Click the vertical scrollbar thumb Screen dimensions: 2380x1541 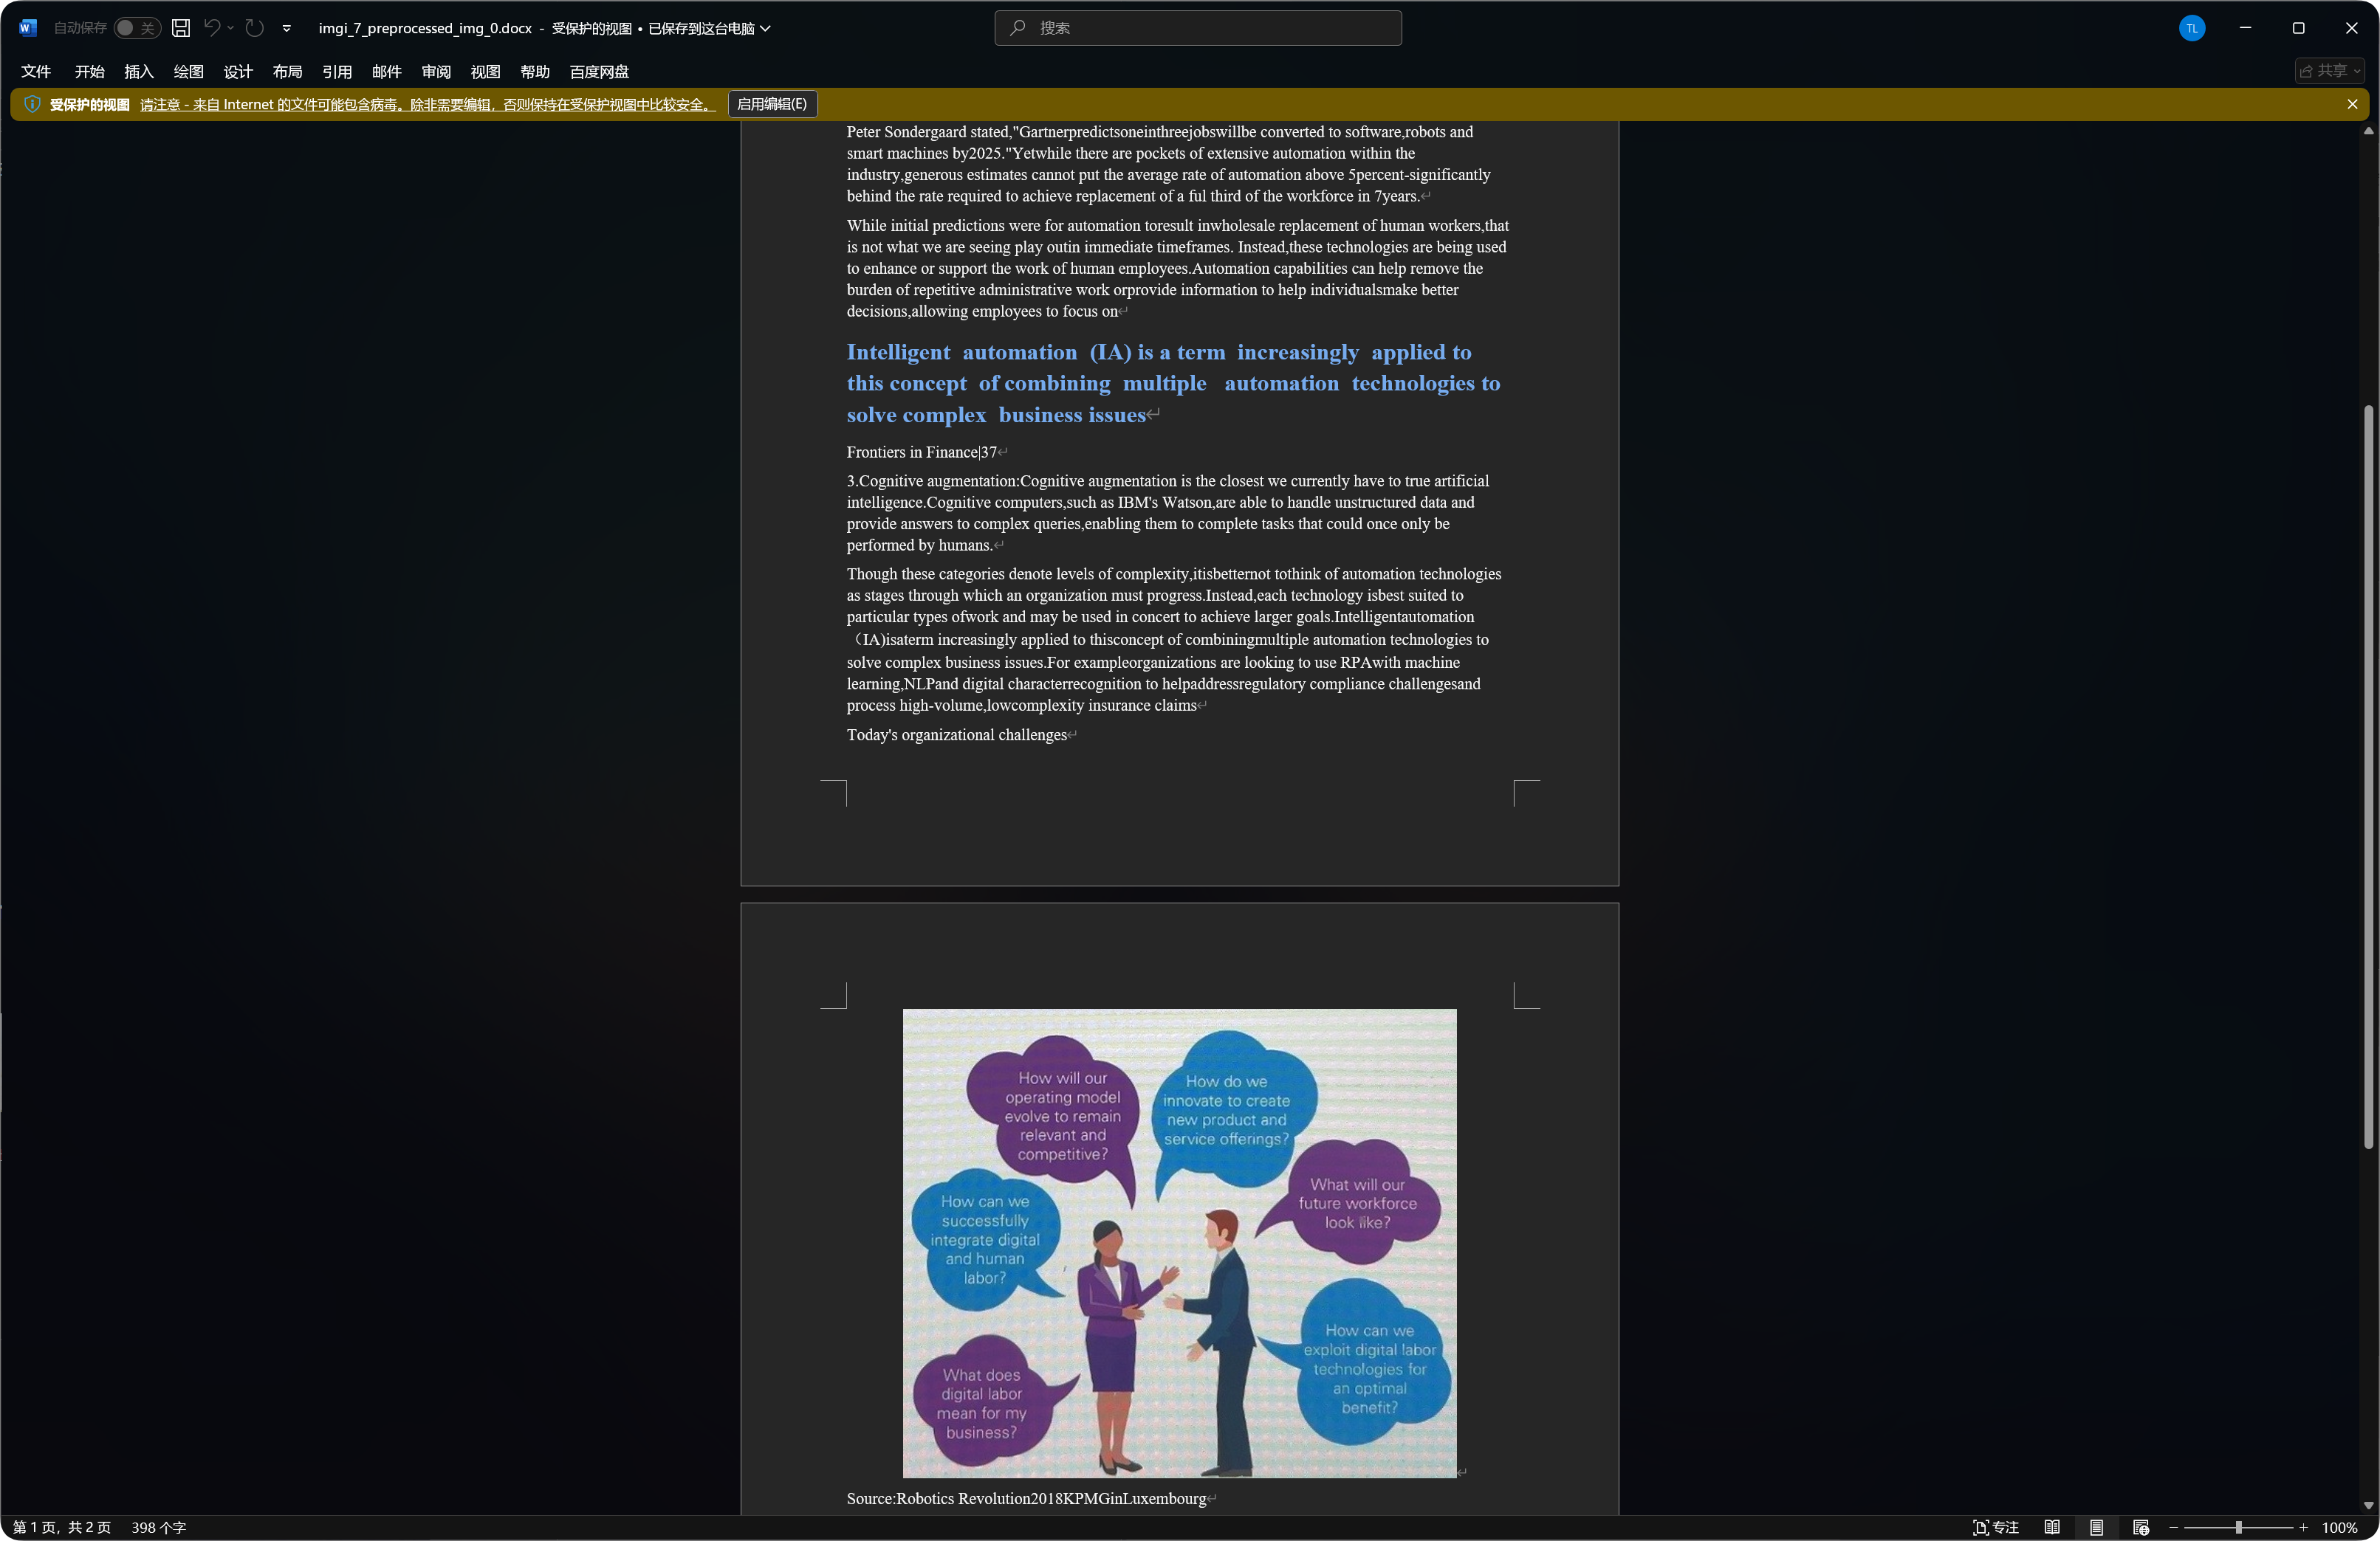click(x=2368, y=776)
